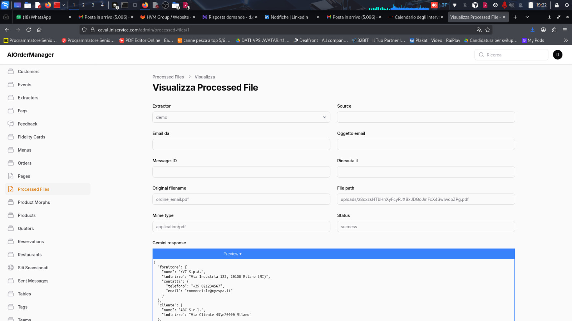List all tabs with the chevron
The height and width of the screenshot is (321, 572).
pos(527,17)
